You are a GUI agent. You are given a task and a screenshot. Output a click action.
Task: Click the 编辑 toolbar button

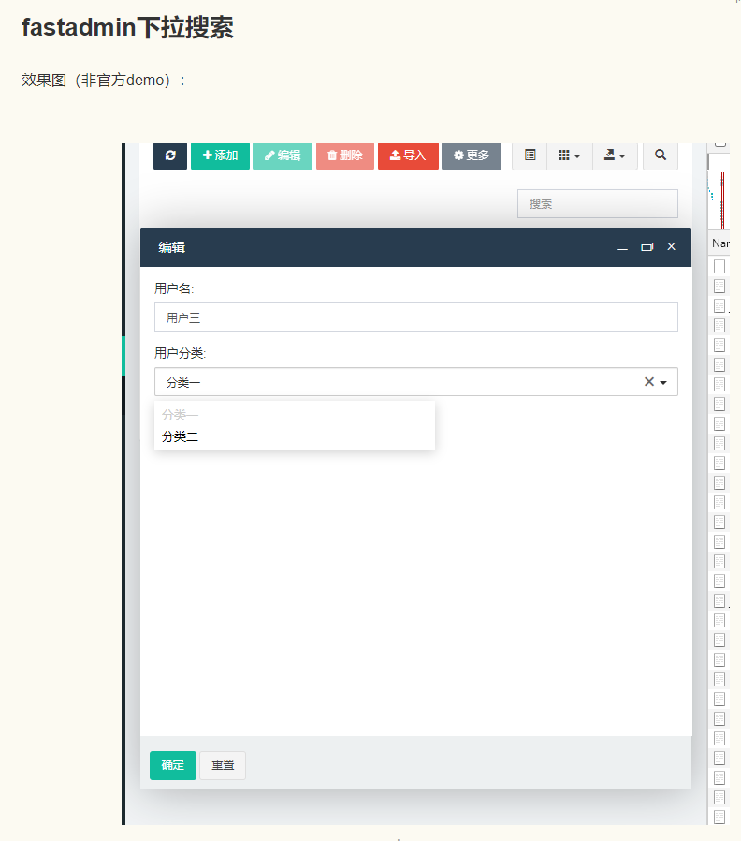pos(283,156)
